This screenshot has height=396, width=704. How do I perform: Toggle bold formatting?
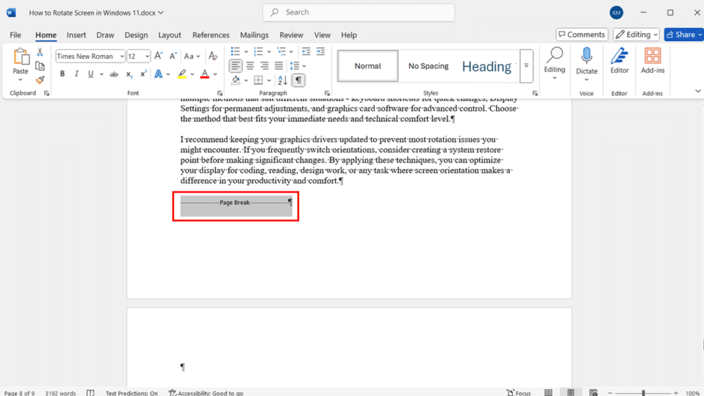pyautogui.click(x=62, y=73)
